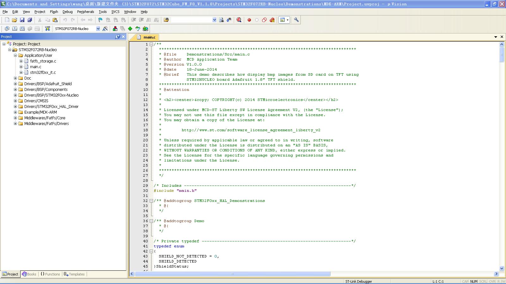The image size is (506, 284).
Task: Open the Project menu
Action: pyautogui.click(x=40, y=12)
